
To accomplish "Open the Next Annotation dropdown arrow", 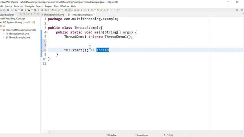I will (88, 10).
